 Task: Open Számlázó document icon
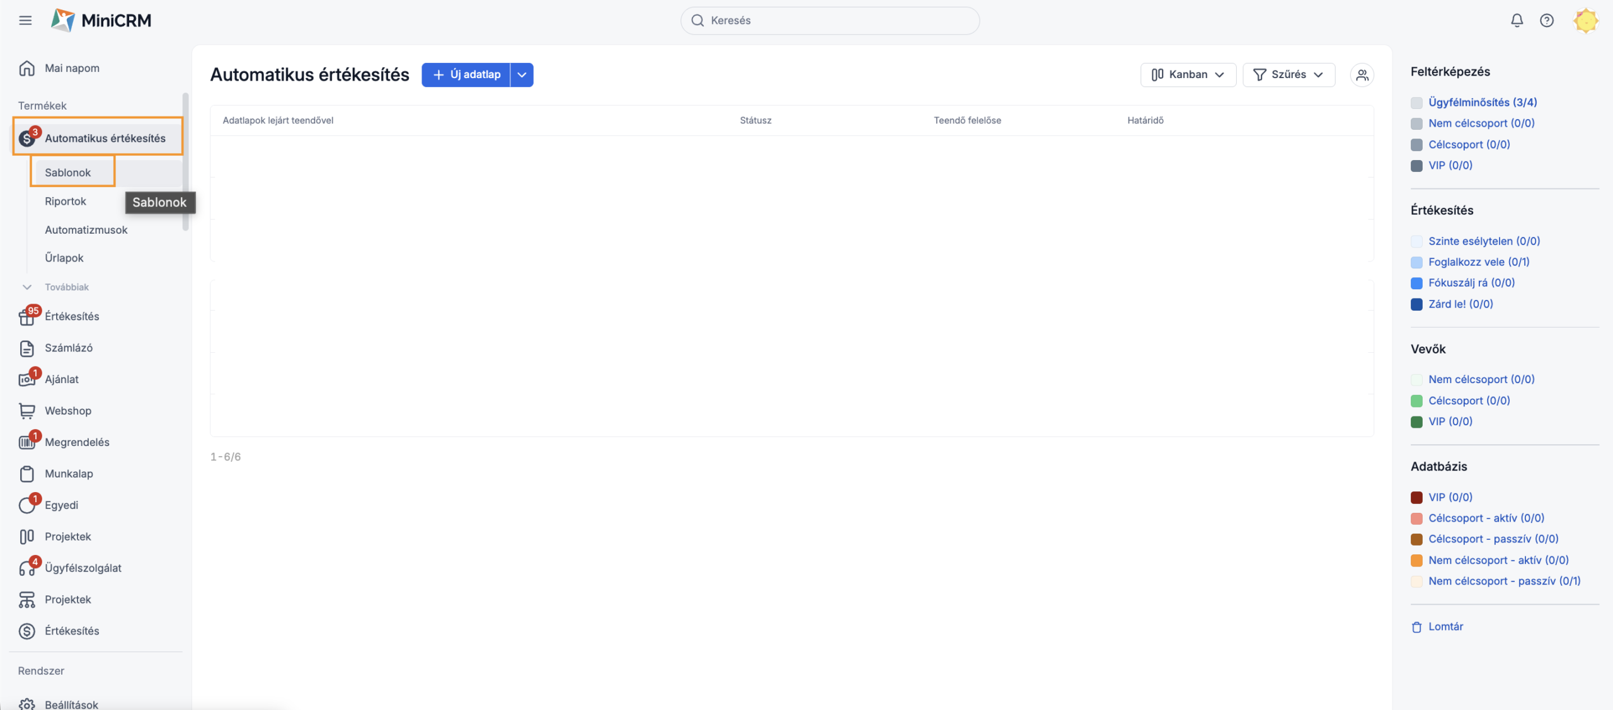tap(26, 348)
